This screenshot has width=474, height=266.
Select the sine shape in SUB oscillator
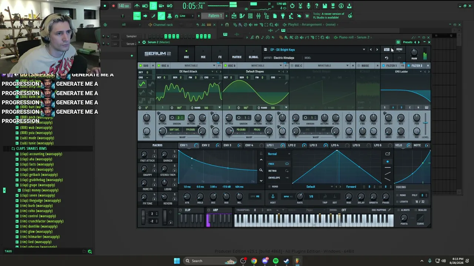[142, 84]
